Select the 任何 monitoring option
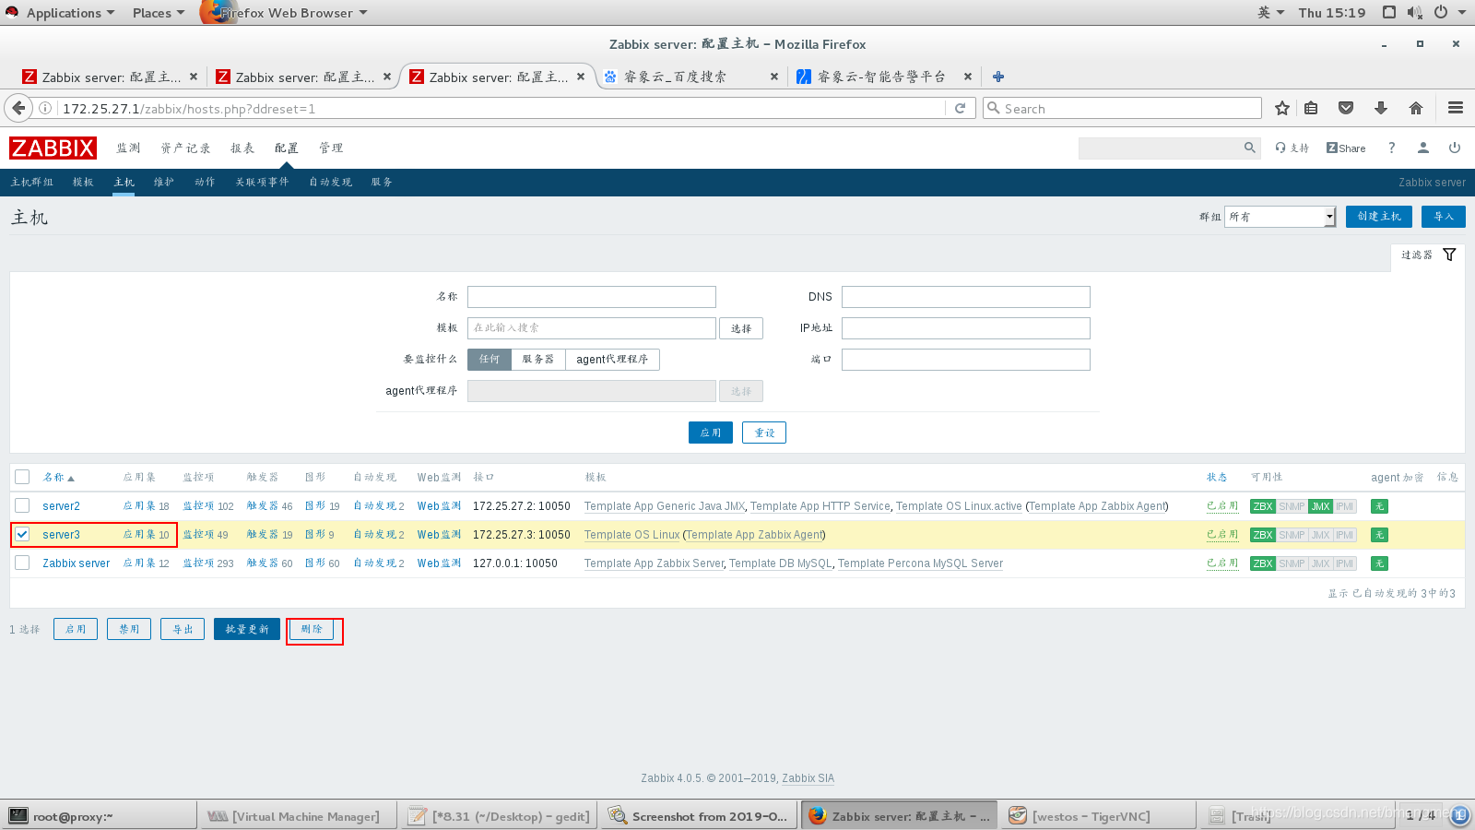Screen dimensions: 1475x830 490,359
